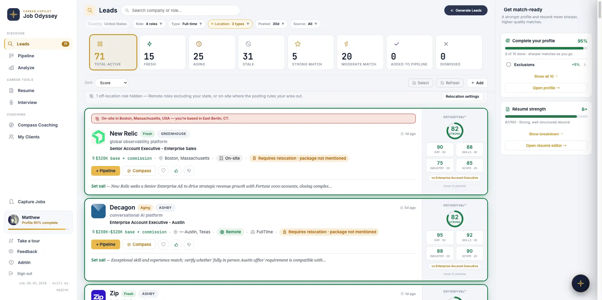
Task: Click Open résumé editor link
Action: (546, 146)
